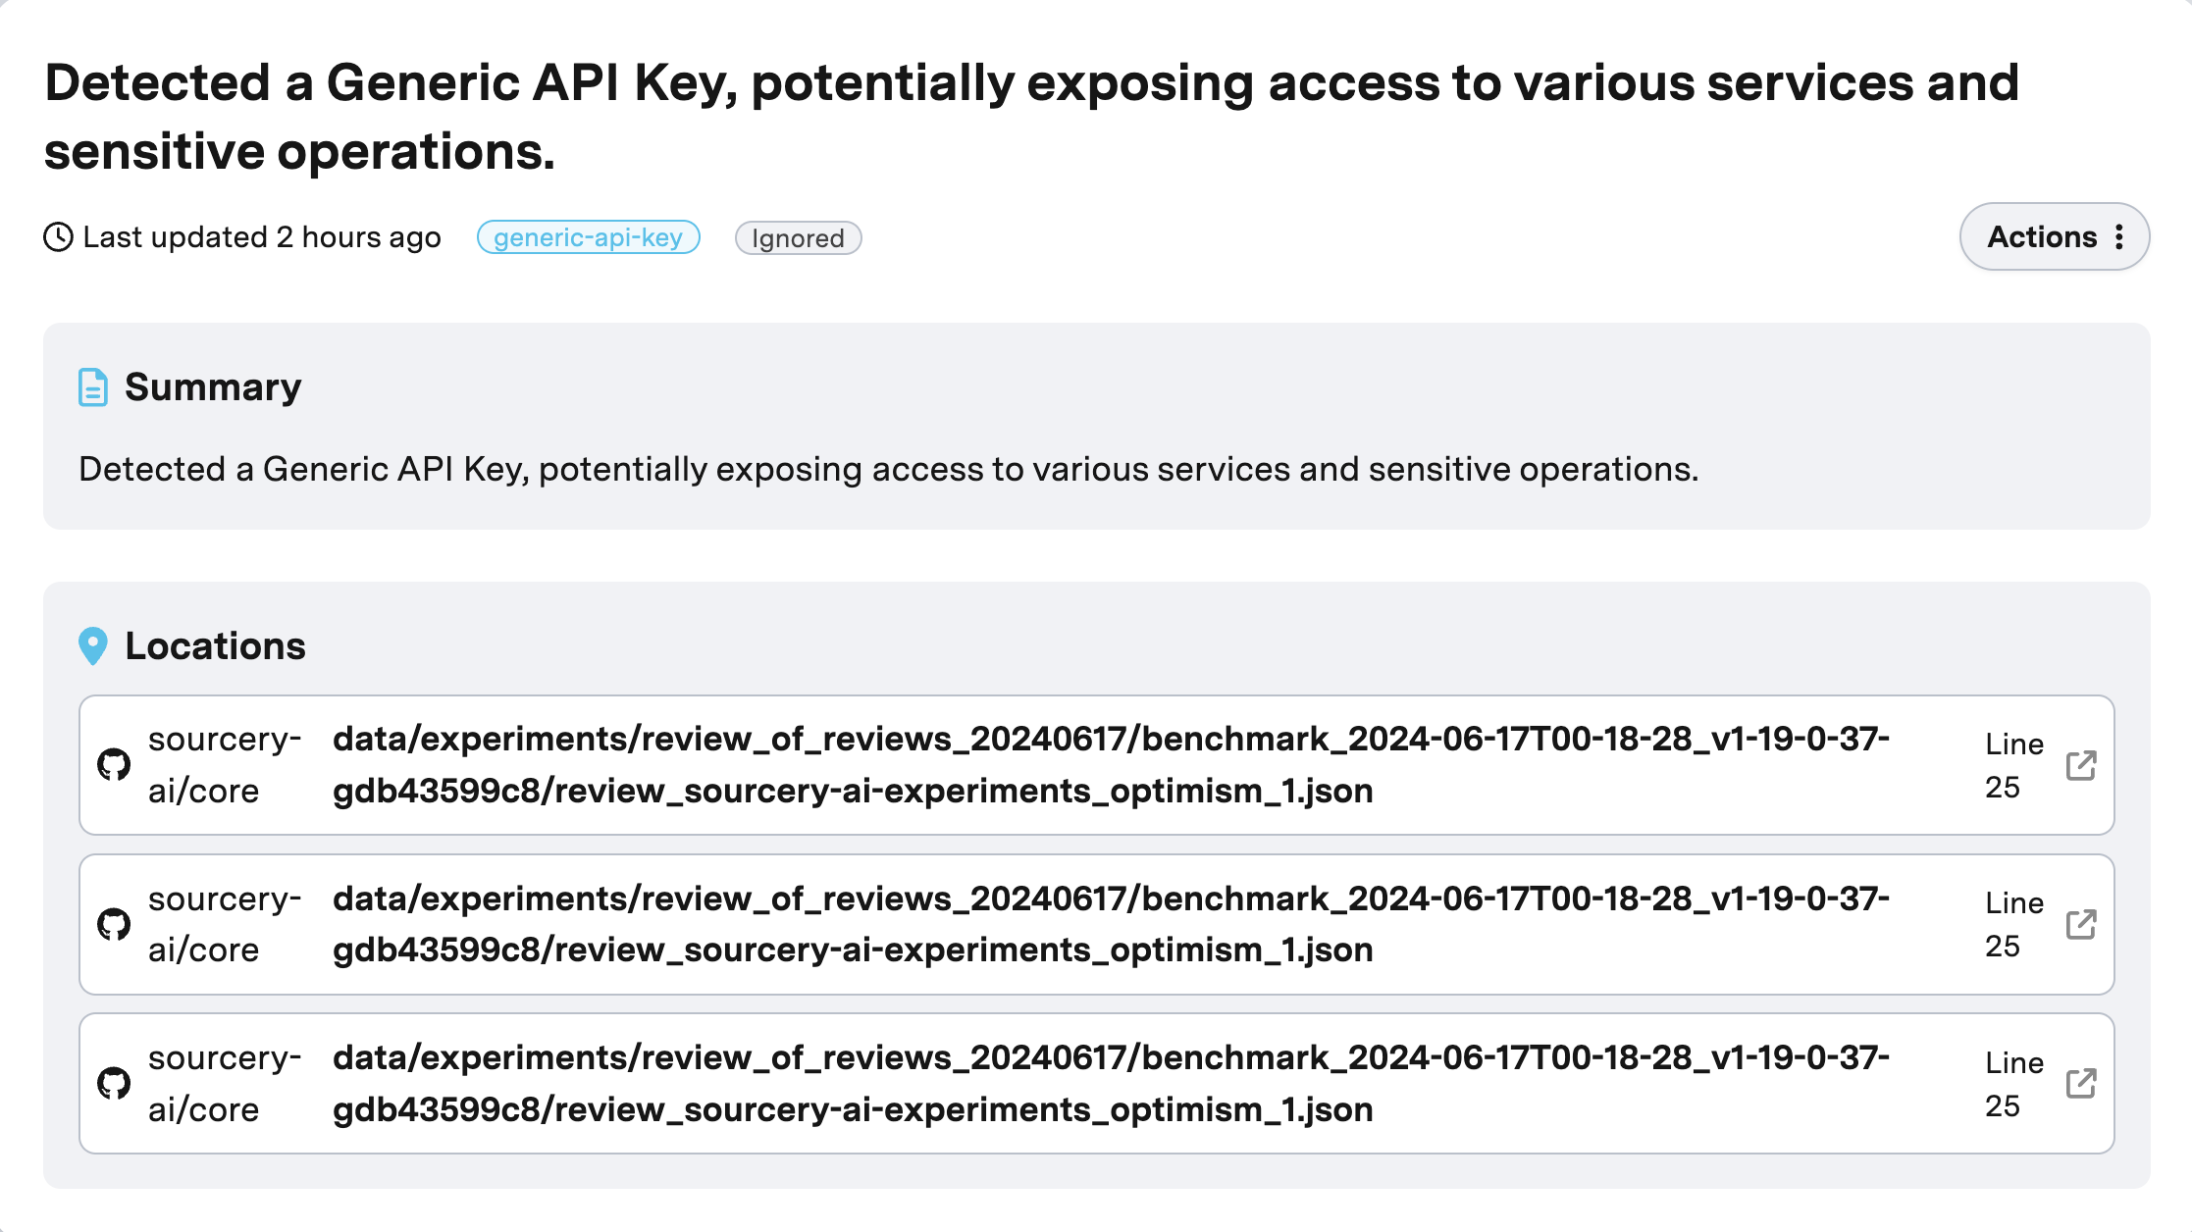Click the Summary document icon
Screen dimensions: 2192x1232
93,387
